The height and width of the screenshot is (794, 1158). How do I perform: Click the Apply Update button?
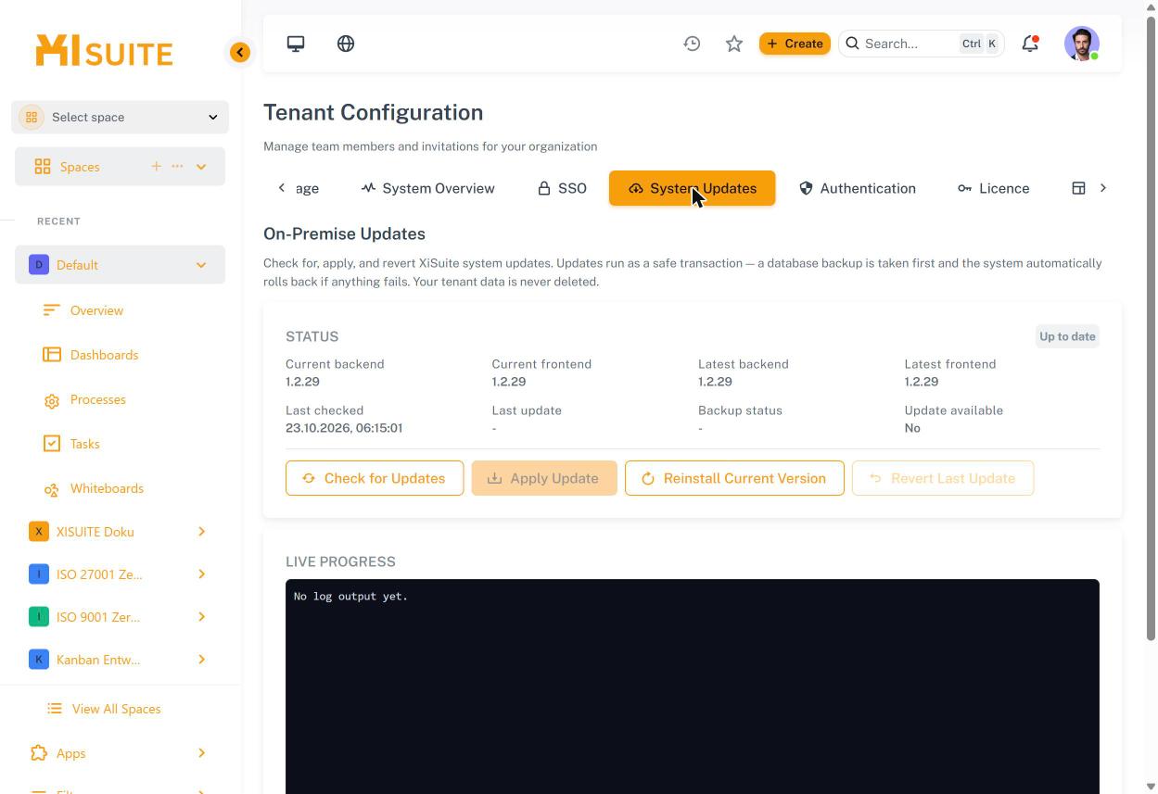(544, 478)
